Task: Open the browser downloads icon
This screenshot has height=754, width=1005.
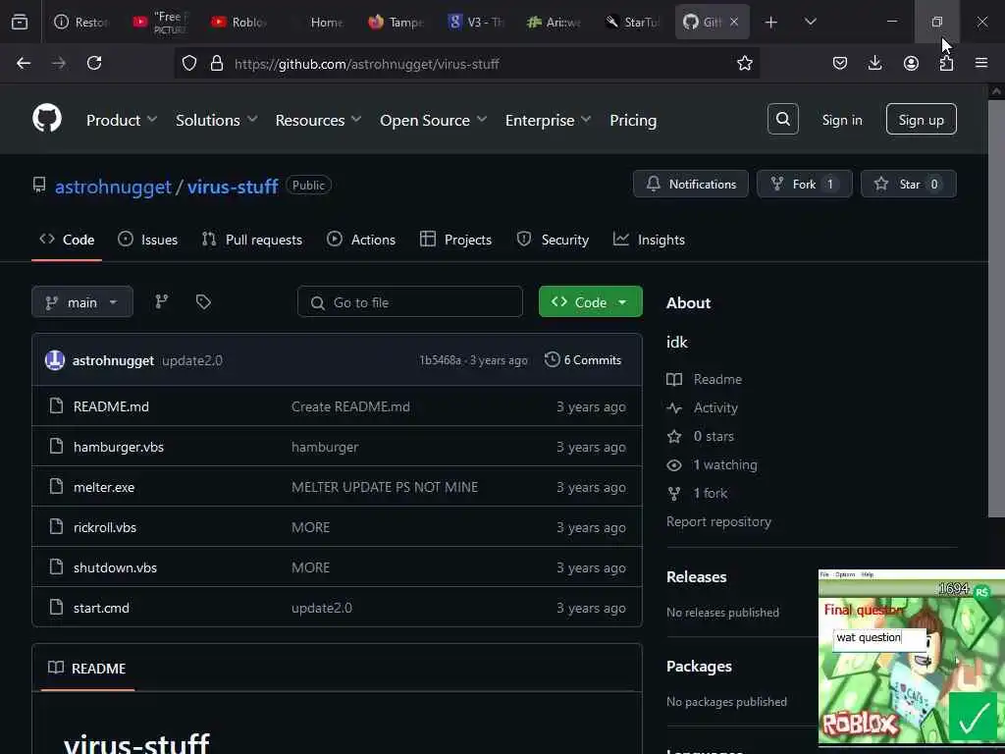Action: tap(874, 63)
